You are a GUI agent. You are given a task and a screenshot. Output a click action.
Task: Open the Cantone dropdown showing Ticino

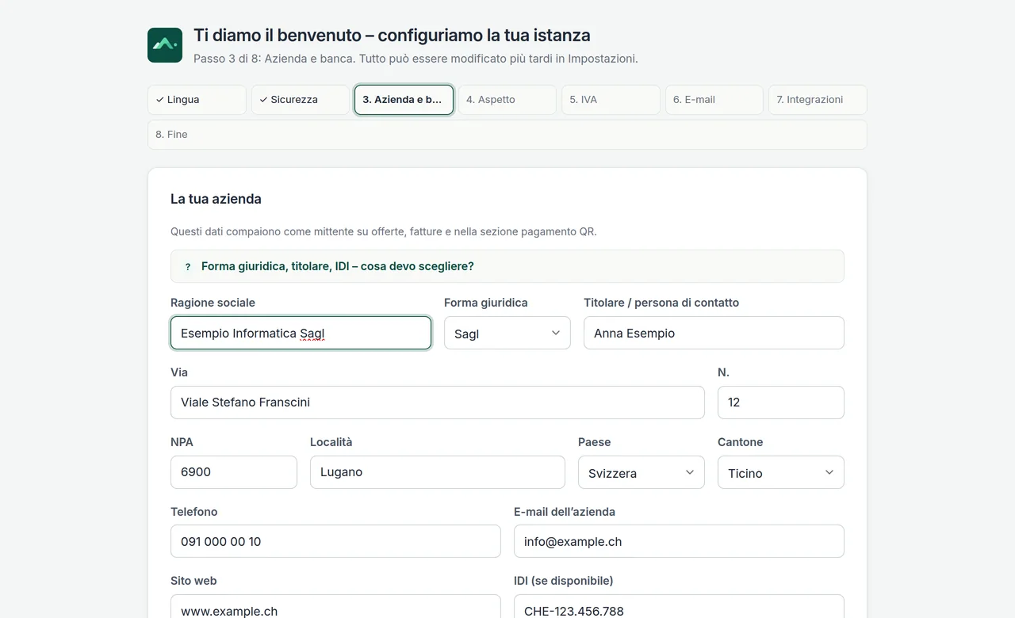(x=781, y=472)
